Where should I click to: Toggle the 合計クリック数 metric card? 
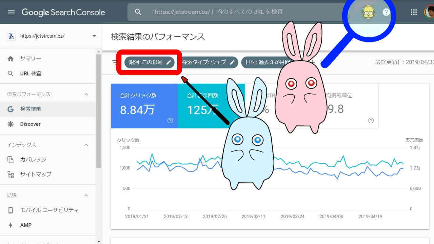[144, 105]
